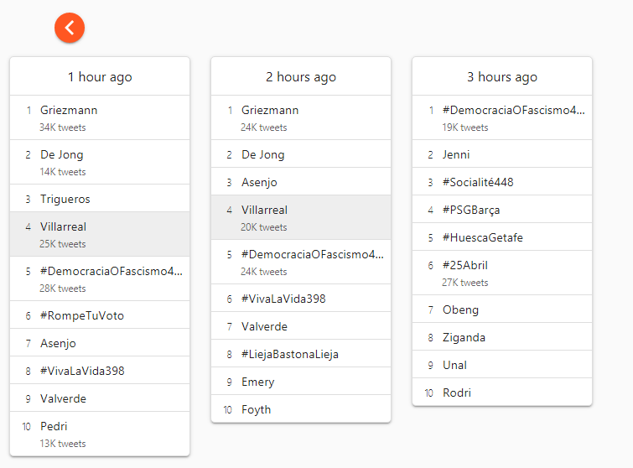Click the Ziganda trend
Viewport: 633px width, 468px height.
464,337
